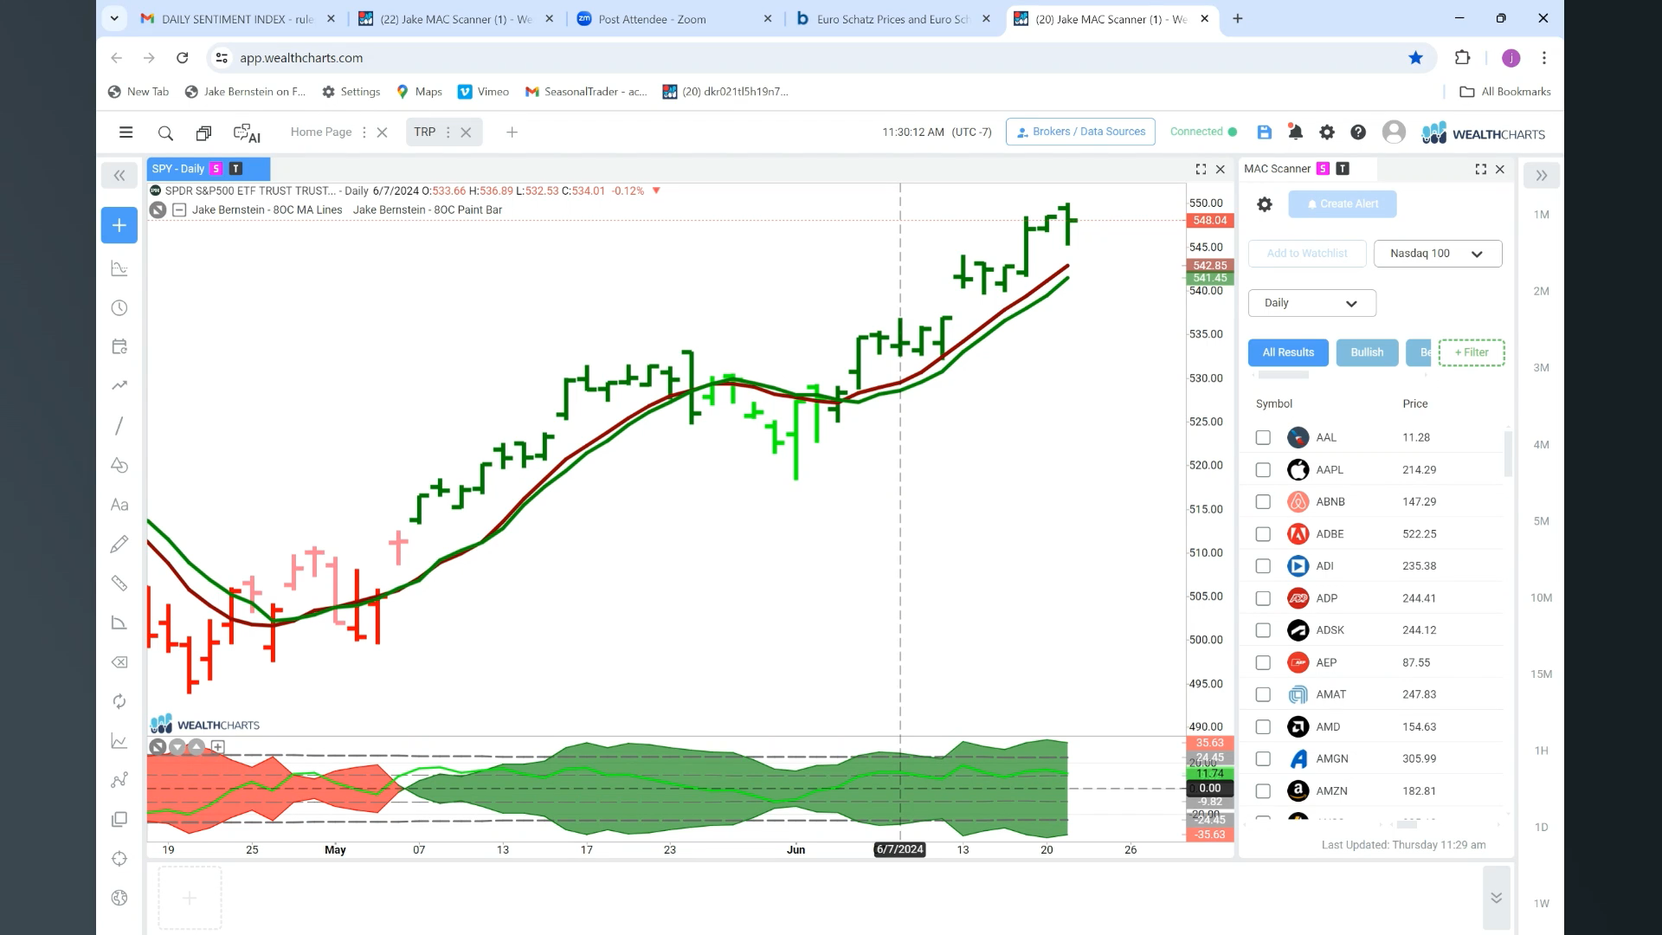Open the clock time tool in the sidebar
This screenshot has width=1662, height=935.
tap(119, 308)
